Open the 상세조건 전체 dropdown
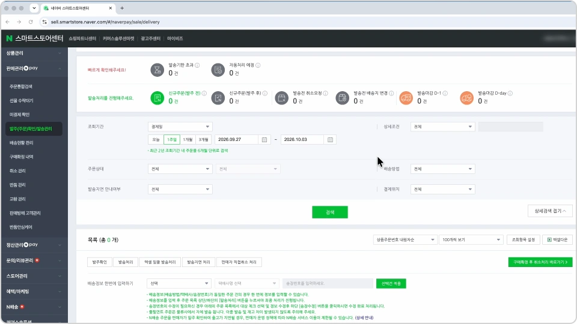Screen dimensions: 577x324 pos(443,127)
